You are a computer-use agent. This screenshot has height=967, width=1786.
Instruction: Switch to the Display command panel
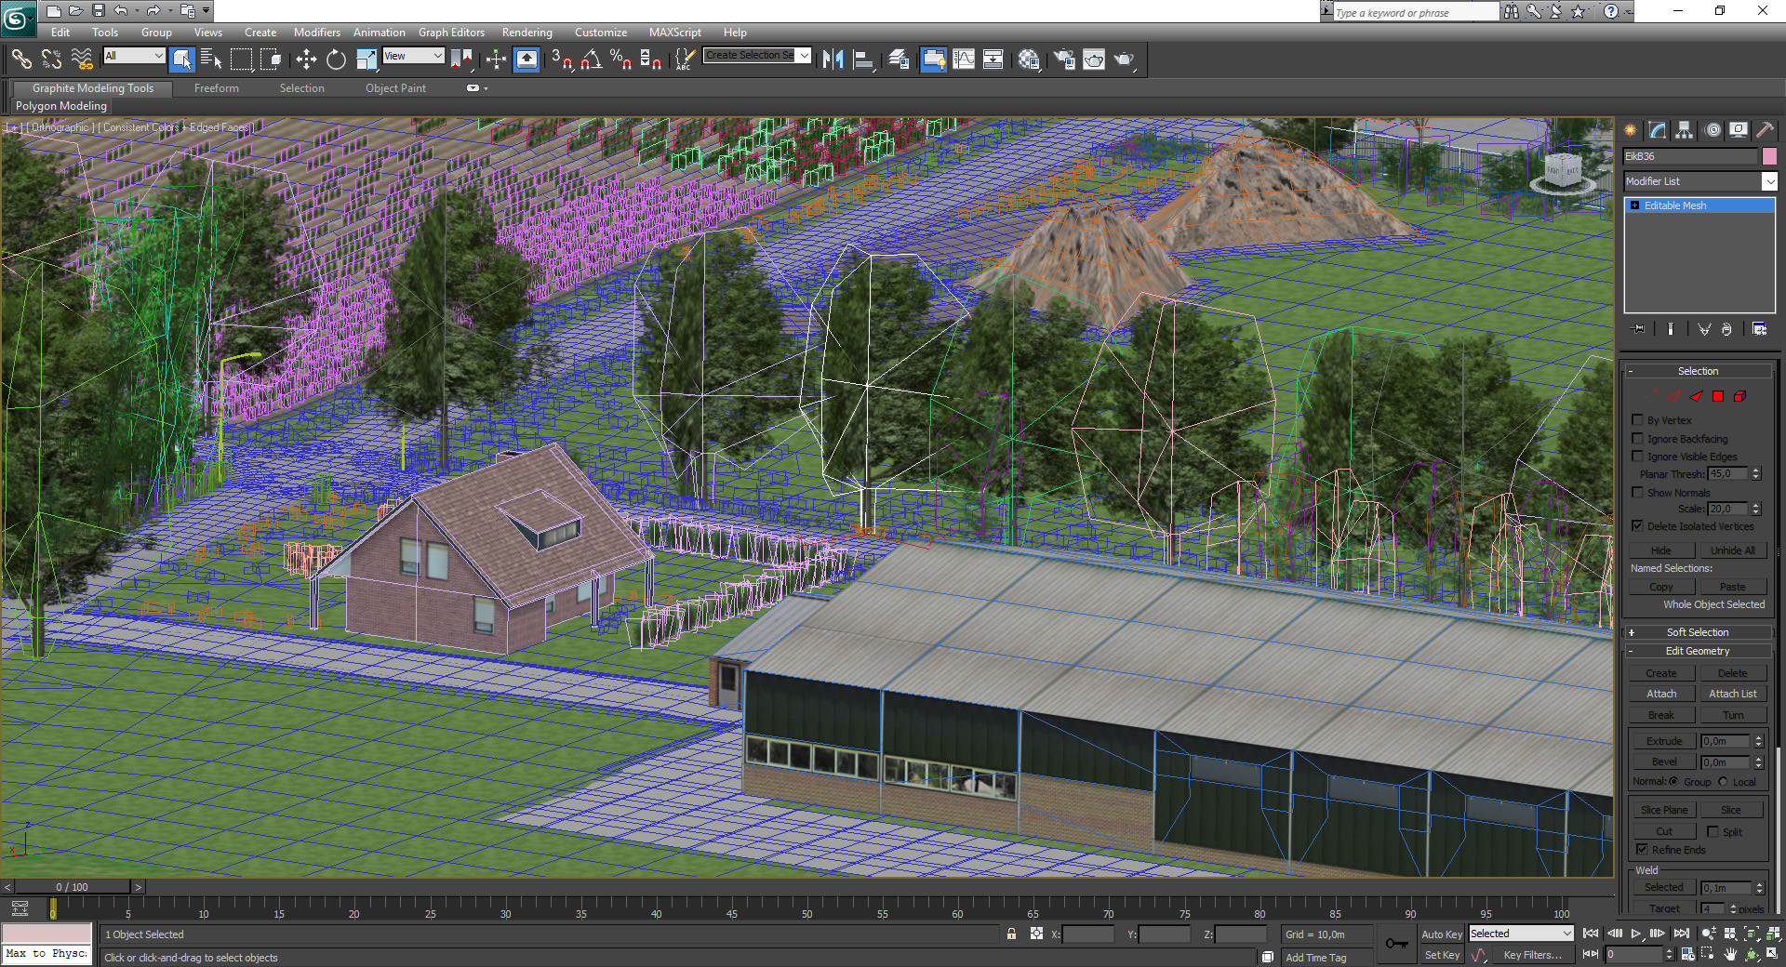[1739, 130]
